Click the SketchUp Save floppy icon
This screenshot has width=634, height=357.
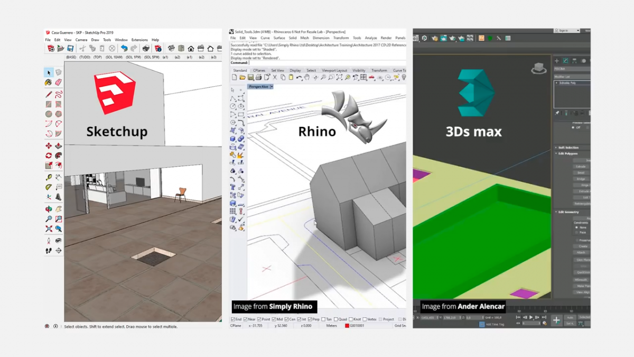point(70,48)
